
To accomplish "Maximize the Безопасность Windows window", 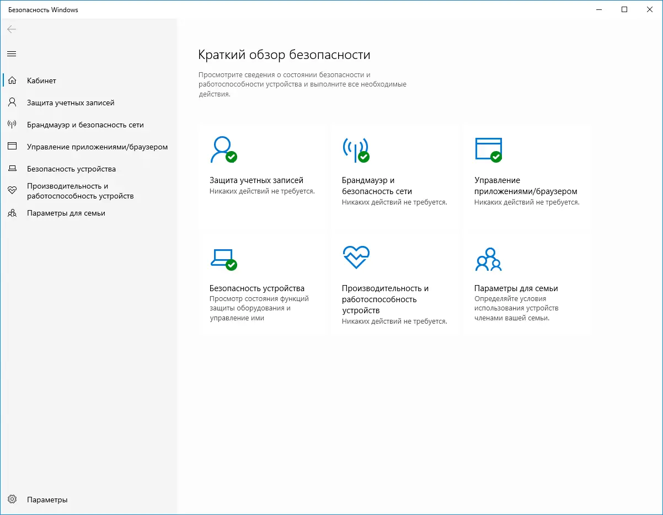I will (x=624, y=9).
